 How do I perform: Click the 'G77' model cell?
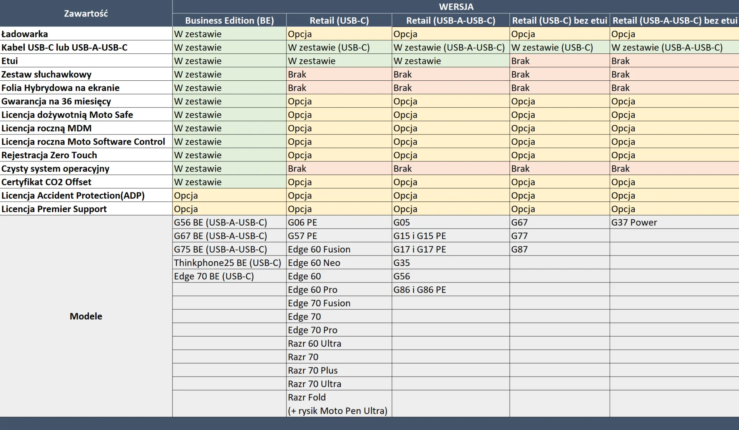coord(560,236)
